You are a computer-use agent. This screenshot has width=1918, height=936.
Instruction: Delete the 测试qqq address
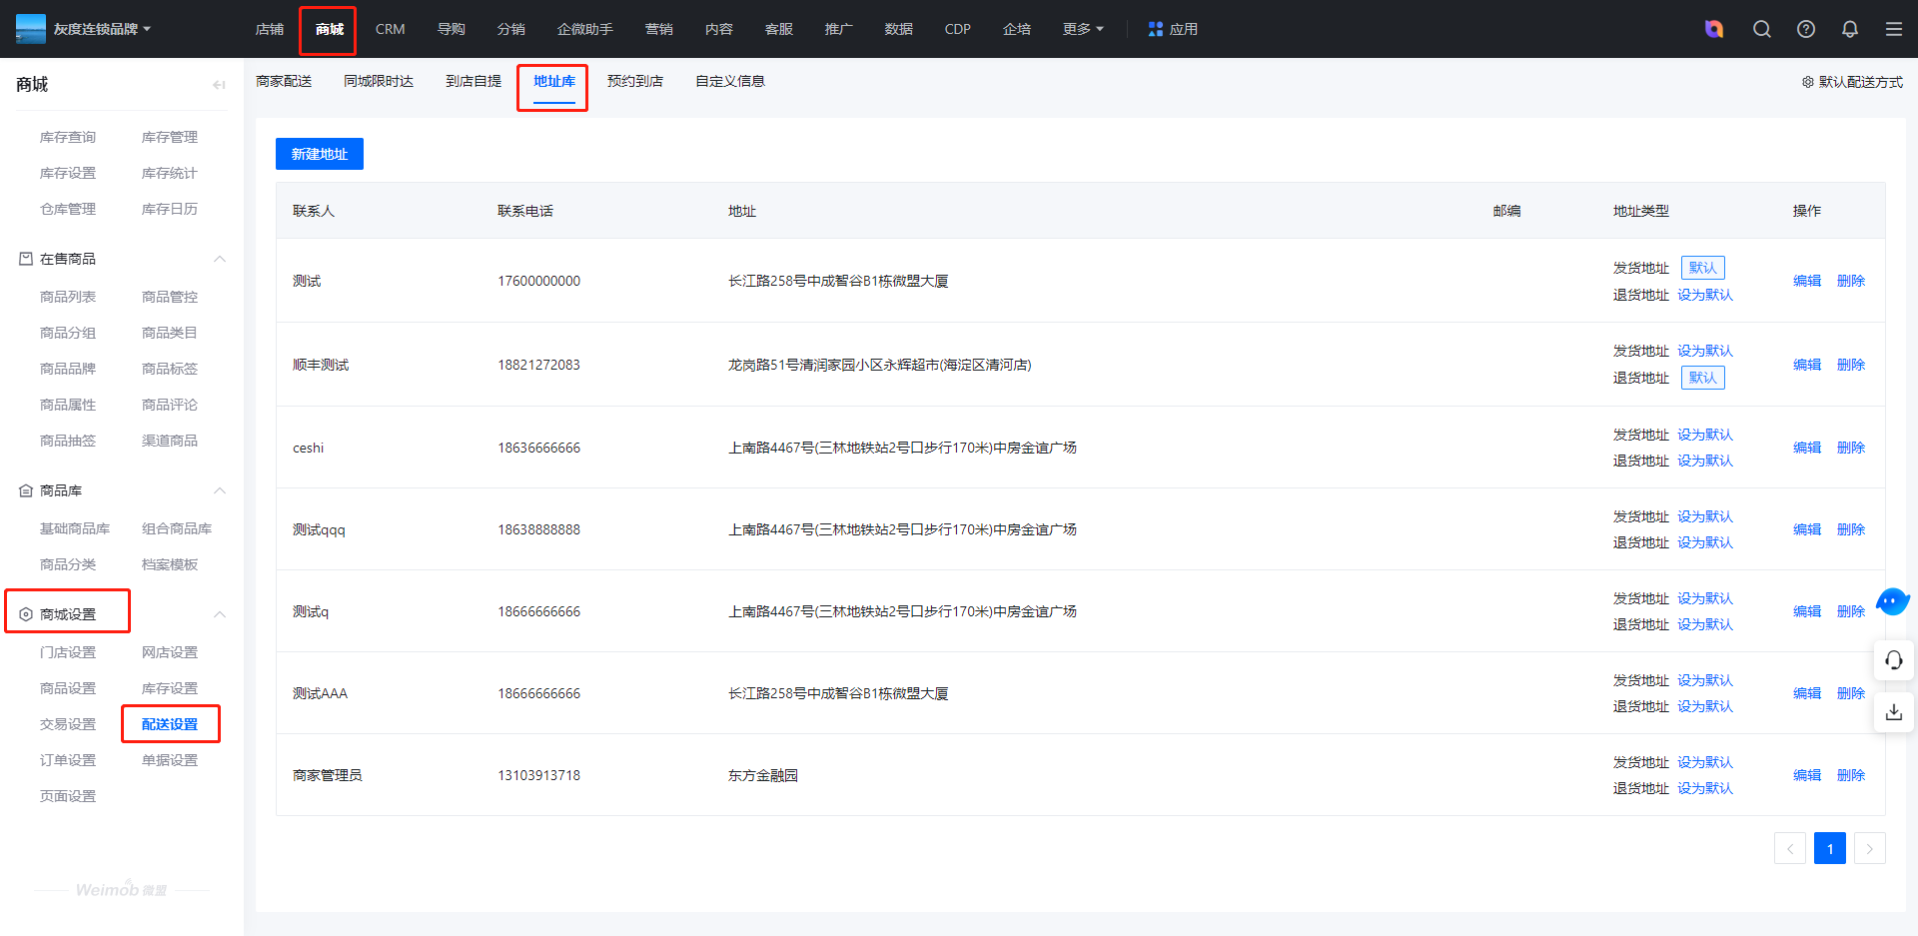pos(1851,529)
